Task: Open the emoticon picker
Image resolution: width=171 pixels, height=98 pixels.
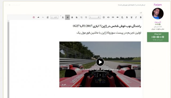Action: coord(104,17)
